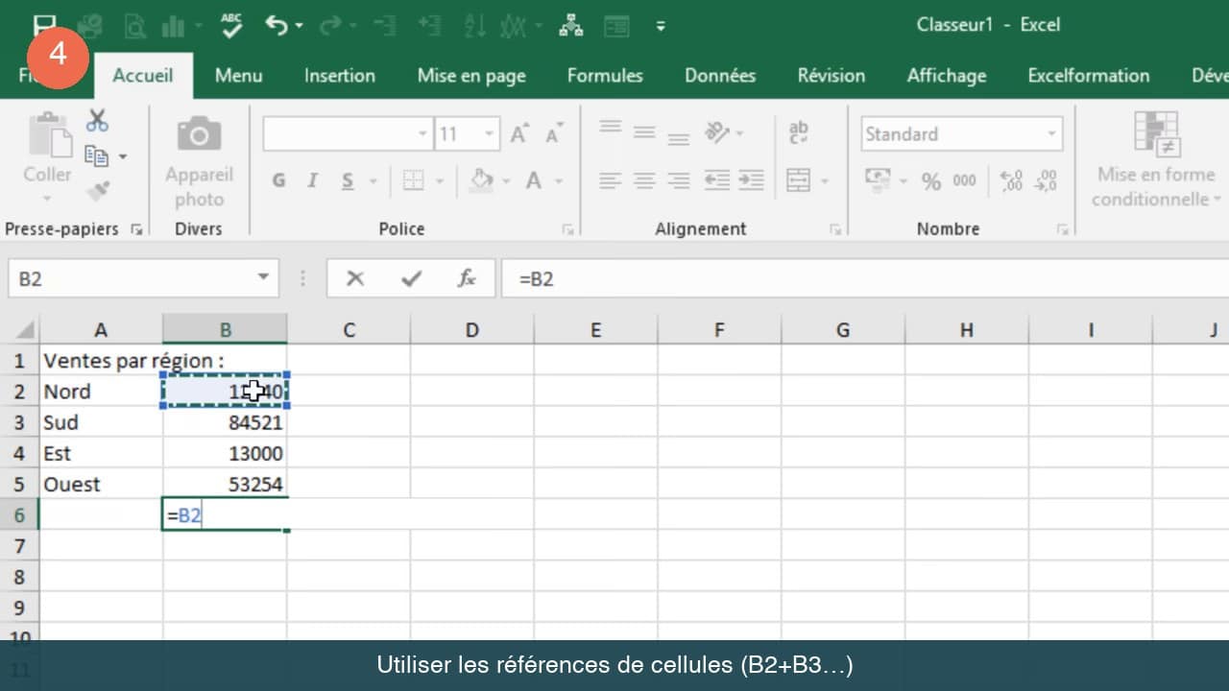Viewport: 1229px width, 691px height.
Task: Switch to the Insertion tab
Action: pos(340,76)
